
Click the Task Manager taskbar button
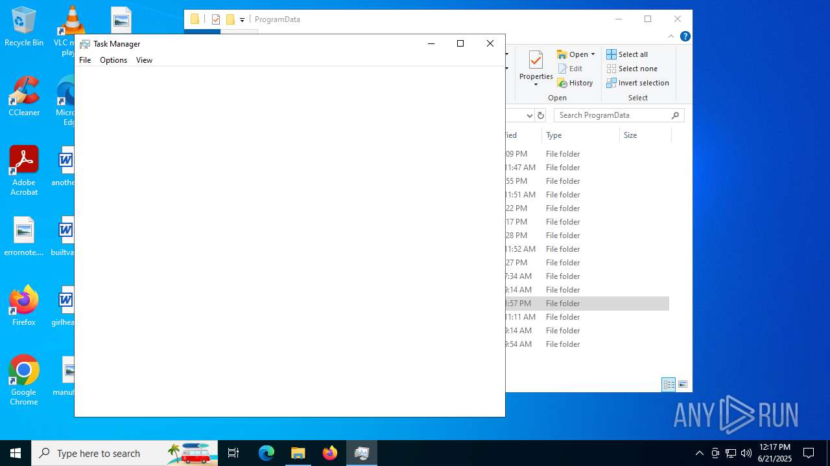point(362,453)
